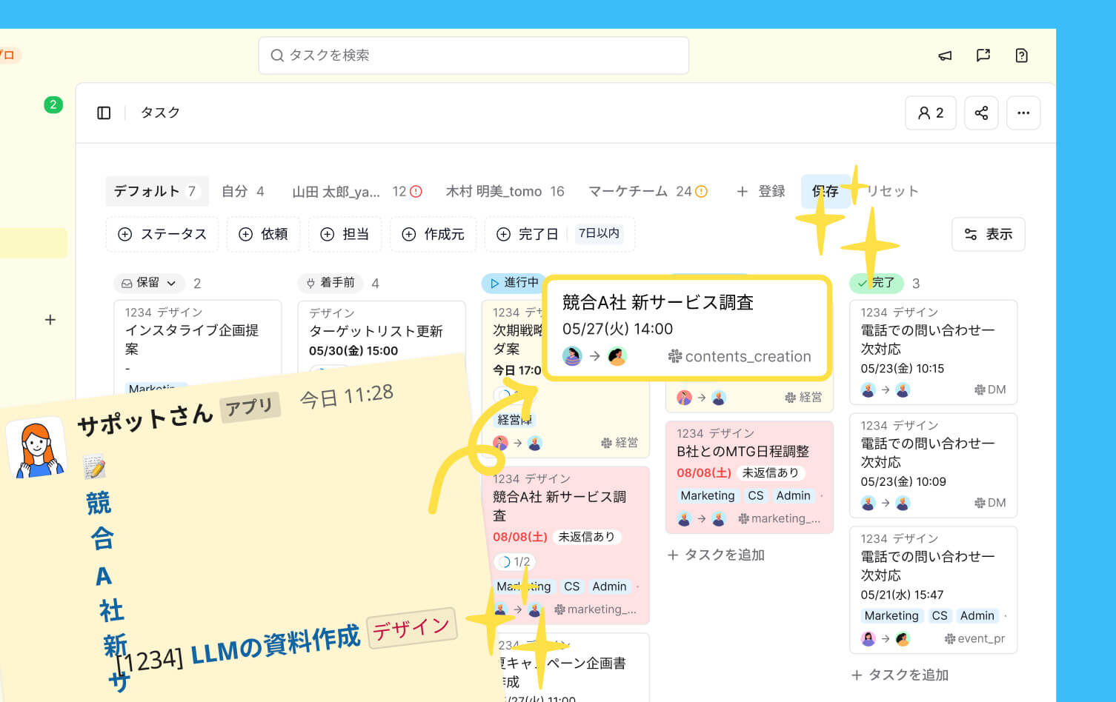Click the marketing_ channel on B社とのMTG日程調整 card
1116x702 pixels.
tap(780, 518)
